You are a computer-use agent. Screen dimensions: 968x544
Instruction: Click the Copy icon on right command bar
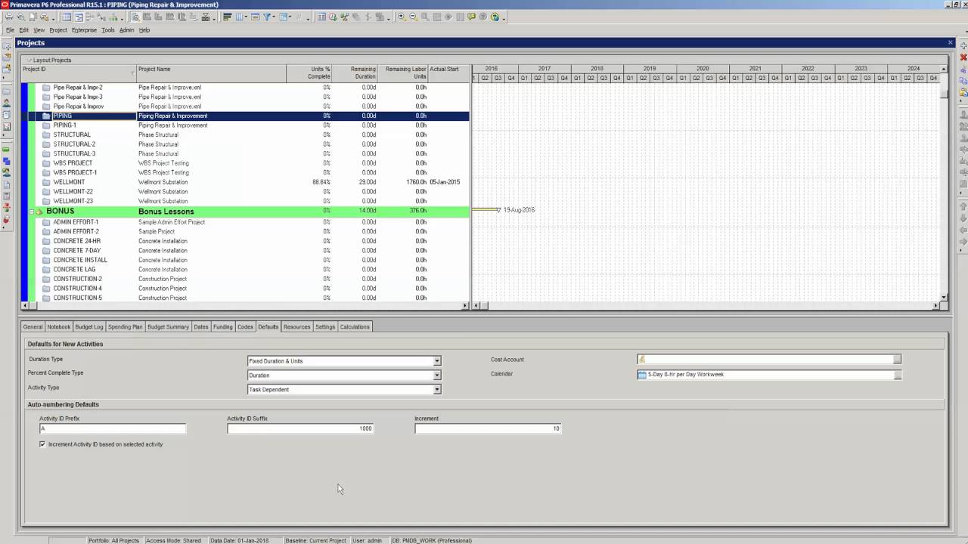pyautogui.click(x=963, y=81)
